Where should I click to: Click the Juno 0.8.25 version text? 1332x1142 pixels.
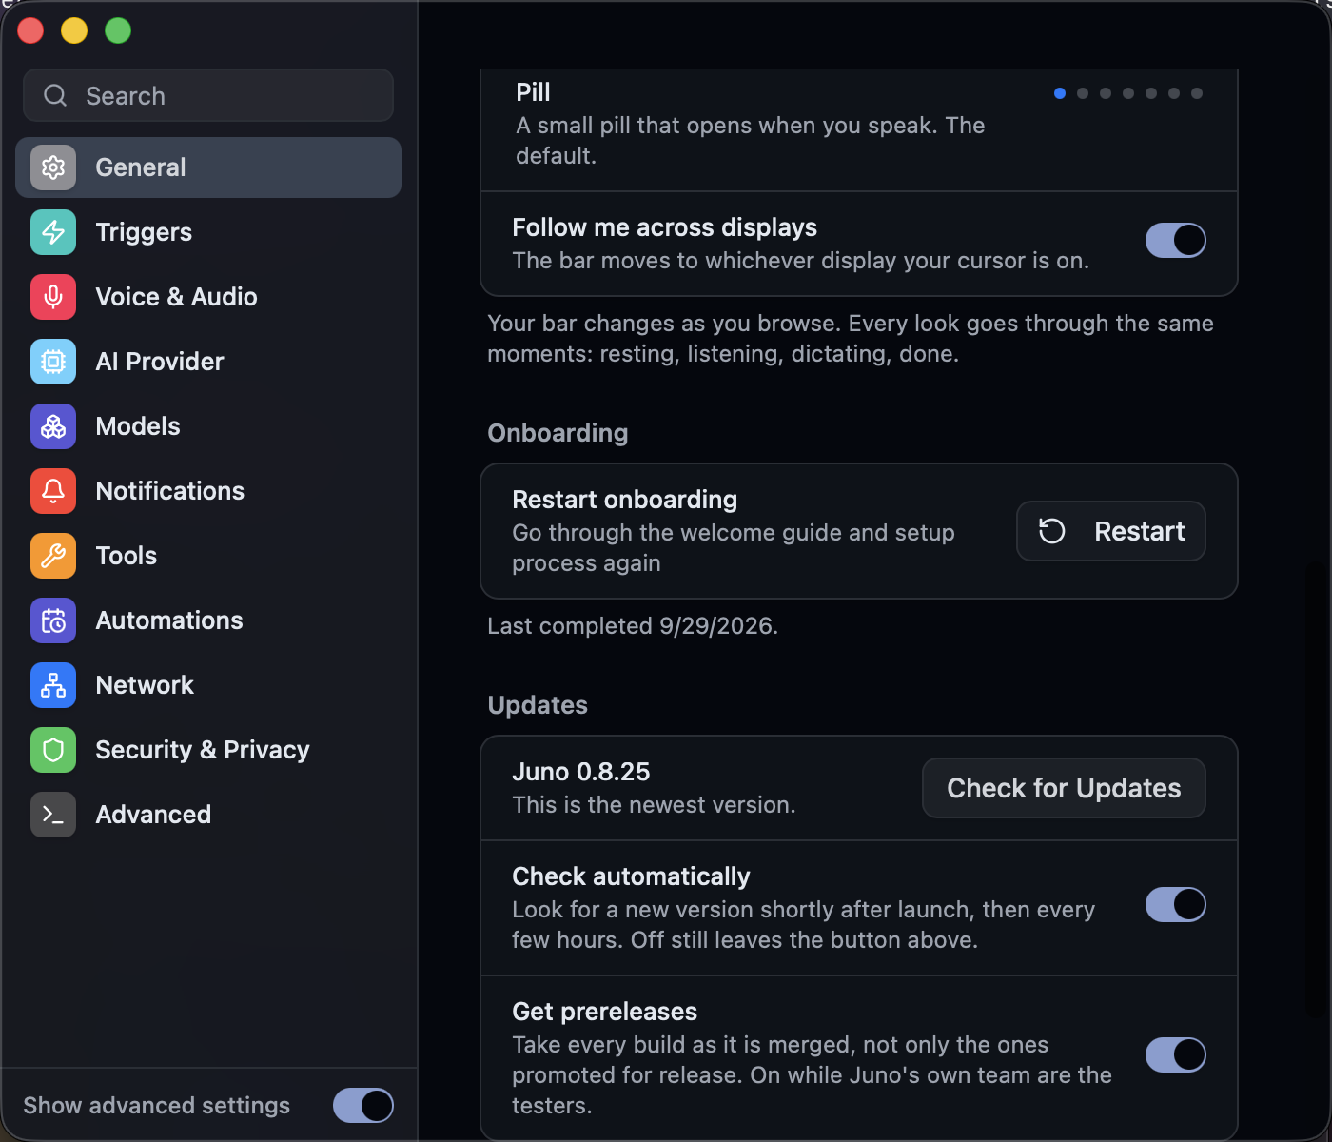pyautogui.click(x=581, y=772)
